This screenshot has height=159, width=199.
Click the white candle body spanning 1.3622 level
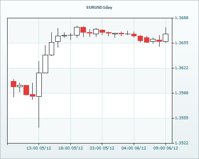(45, 64)
